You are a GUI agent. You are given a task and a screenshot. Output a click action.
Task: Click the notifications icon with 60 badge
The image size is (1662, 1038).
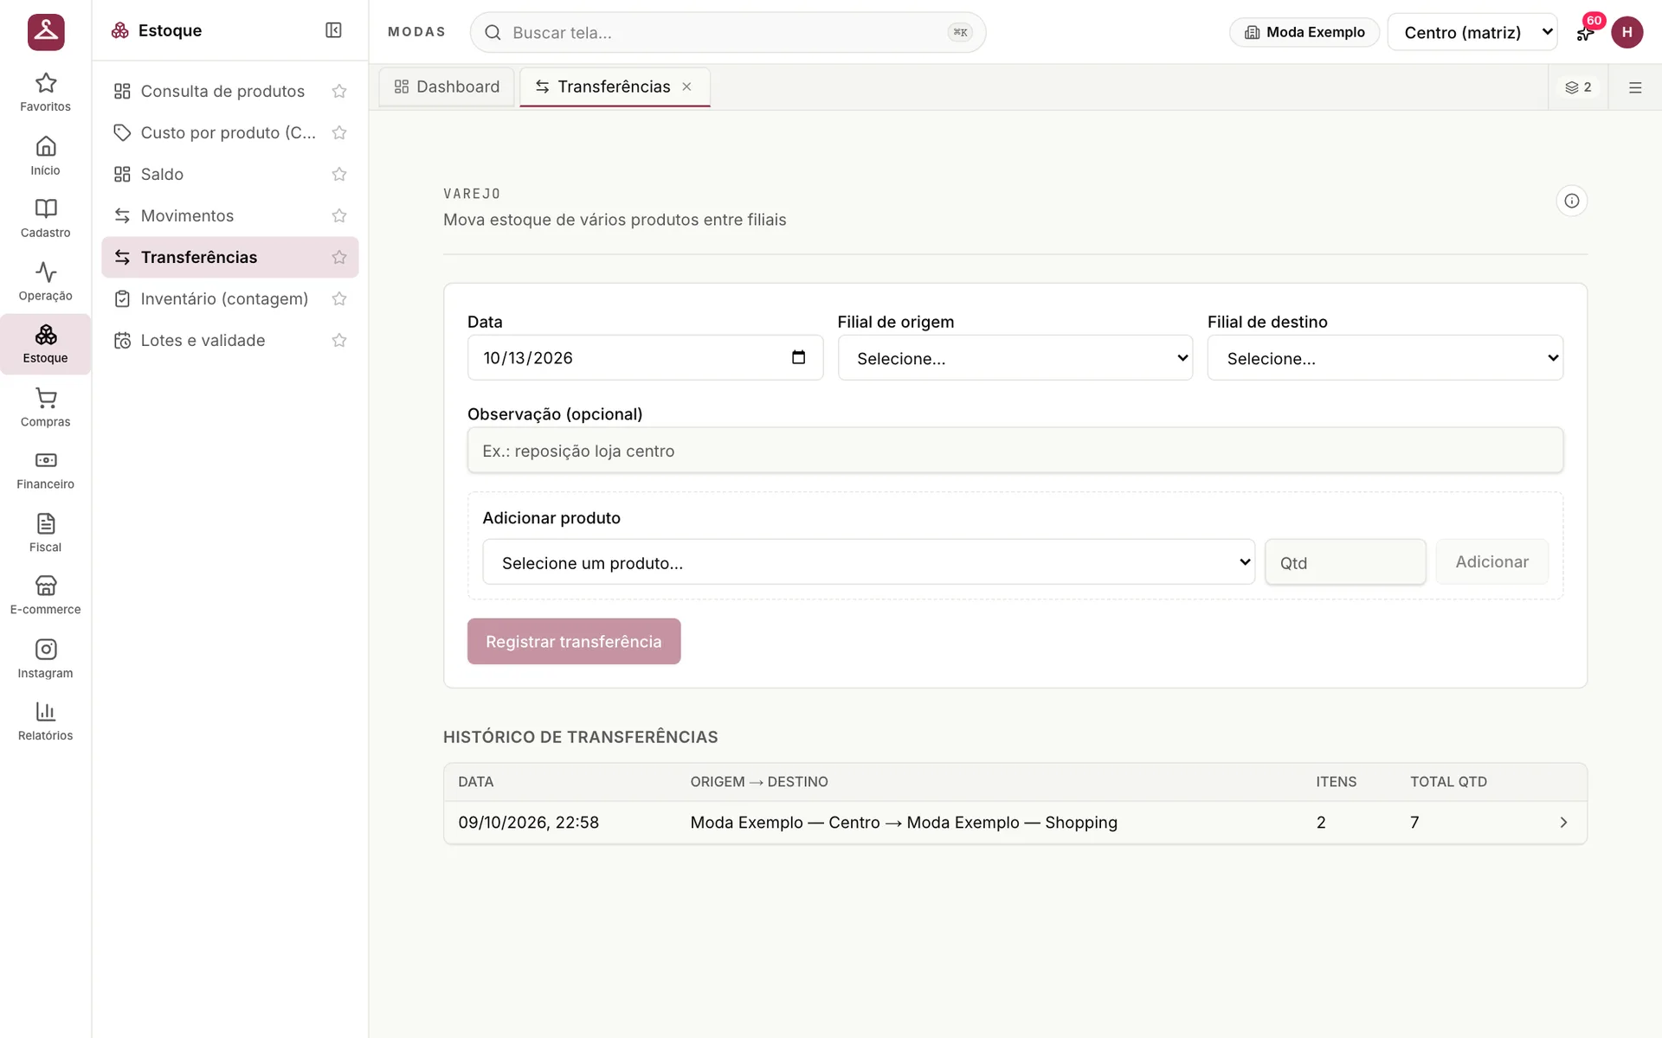pos(1585,32)
